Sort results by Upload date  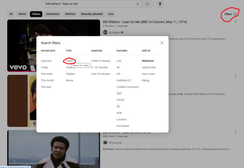pyautogui.click(x=149, y=67)
